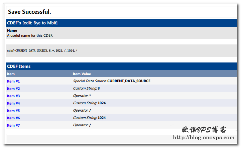Click the cdef formula string text

pyautogui.click(x=42, y=51)
